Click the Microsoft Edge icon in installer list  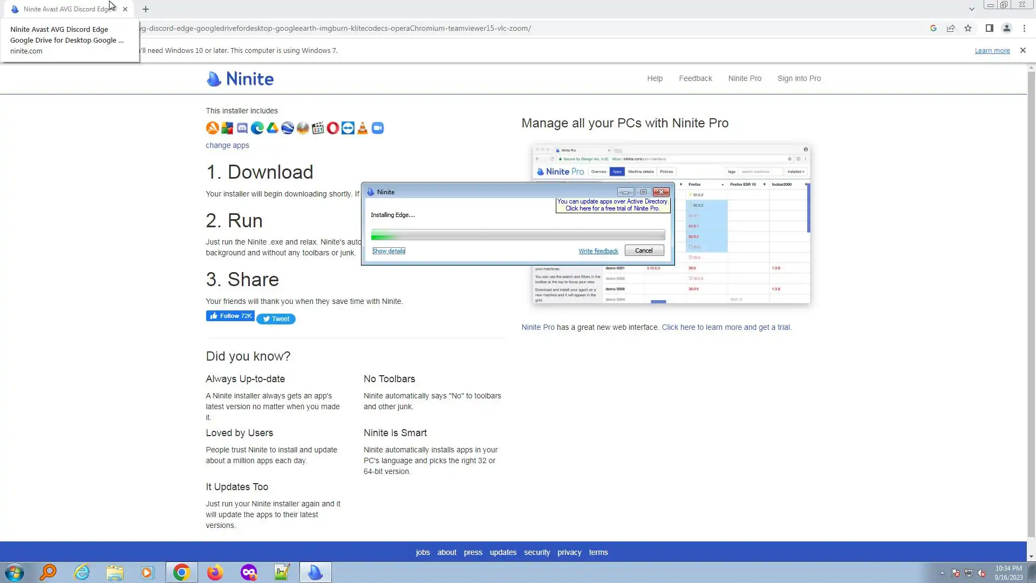[257, 128]
